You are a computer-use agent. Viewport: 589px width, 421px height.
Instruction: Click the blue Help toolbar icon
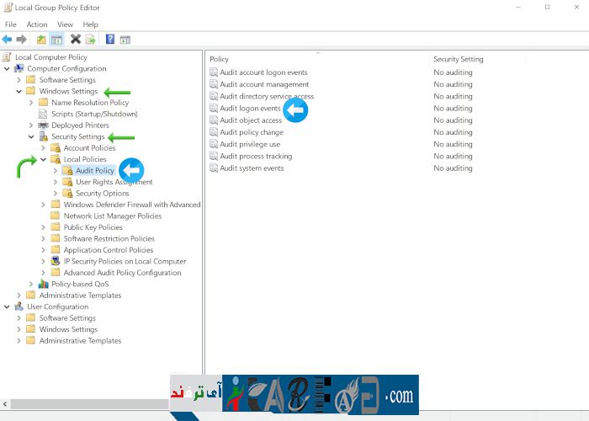(110, 40)
